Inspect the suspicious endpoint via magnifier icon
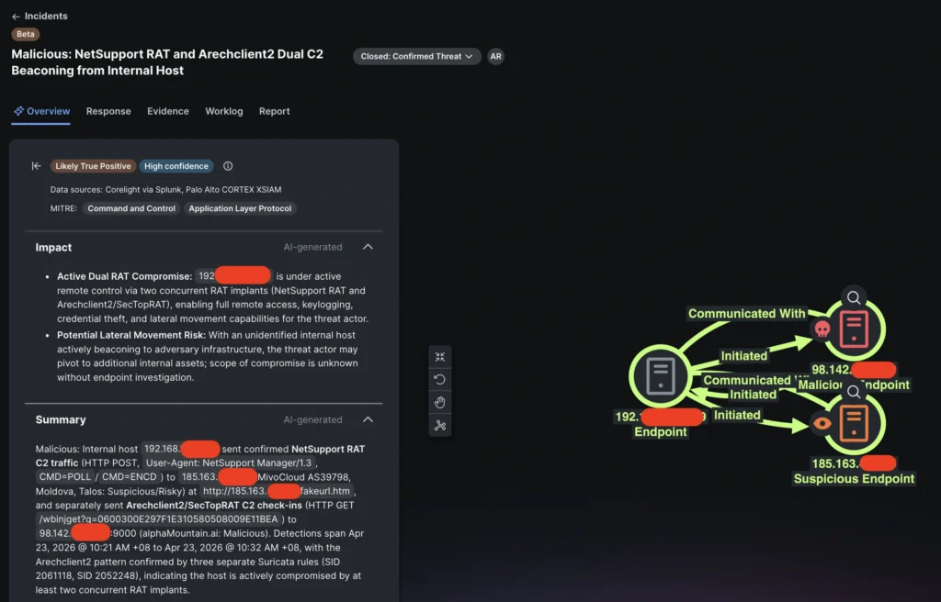941x602 pixels. tap(854, 392)
